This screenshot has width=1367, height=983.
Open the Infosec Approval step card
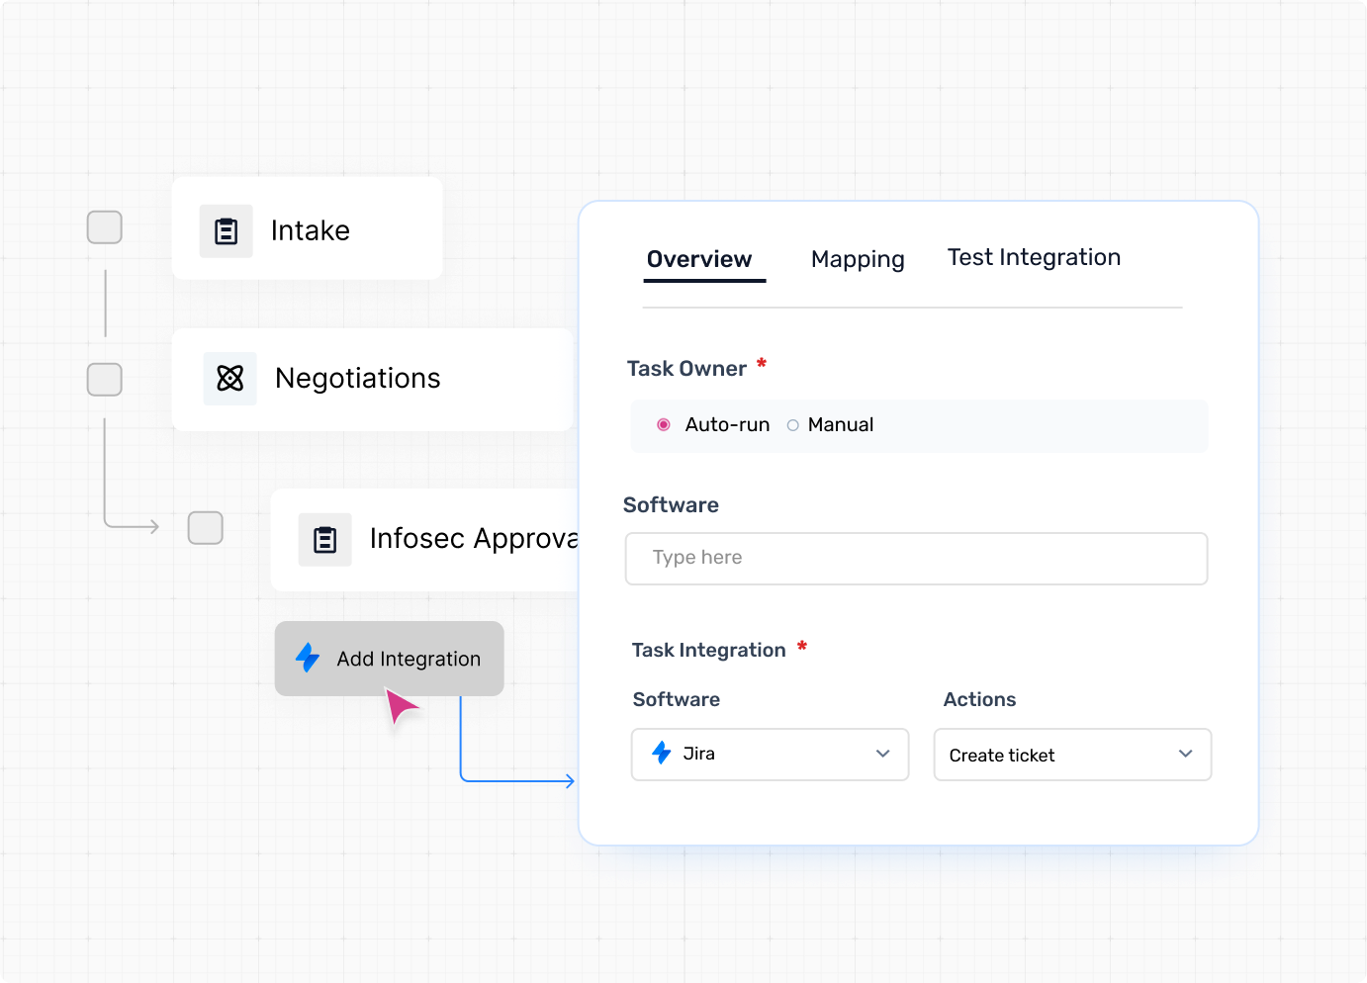click(425, 540)
